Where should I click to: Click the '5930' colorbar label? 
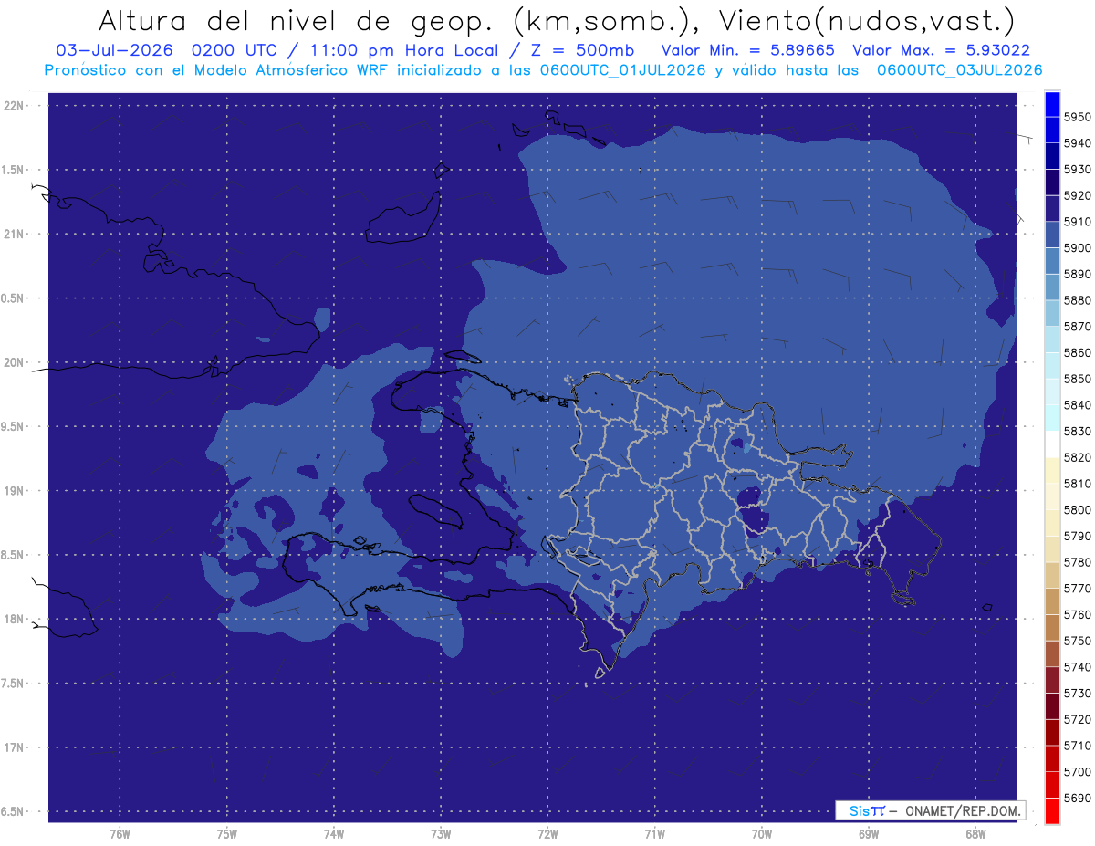point(1078,169)
